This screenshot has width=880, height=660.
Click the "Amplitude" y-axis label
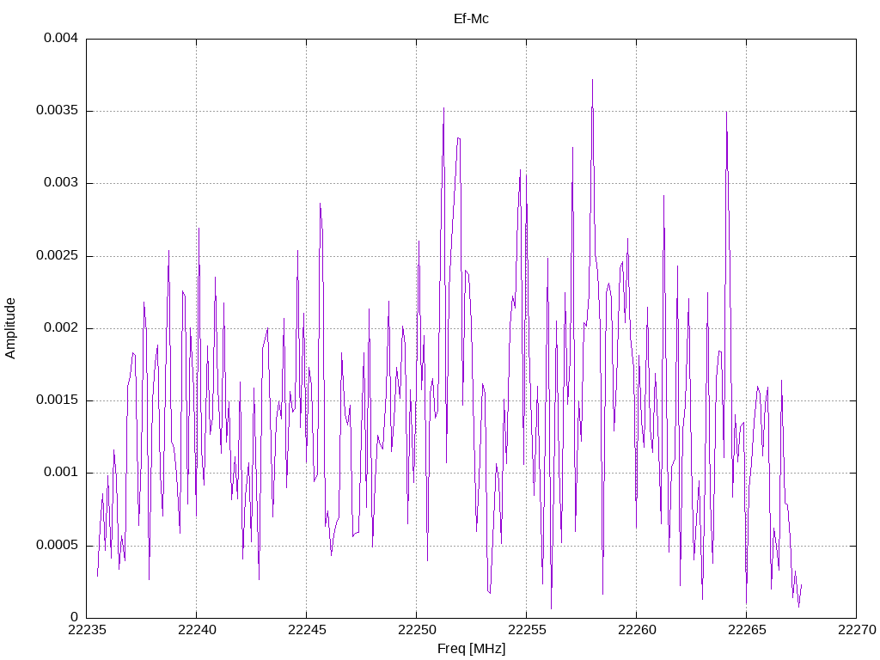click(x=10, y=328)
